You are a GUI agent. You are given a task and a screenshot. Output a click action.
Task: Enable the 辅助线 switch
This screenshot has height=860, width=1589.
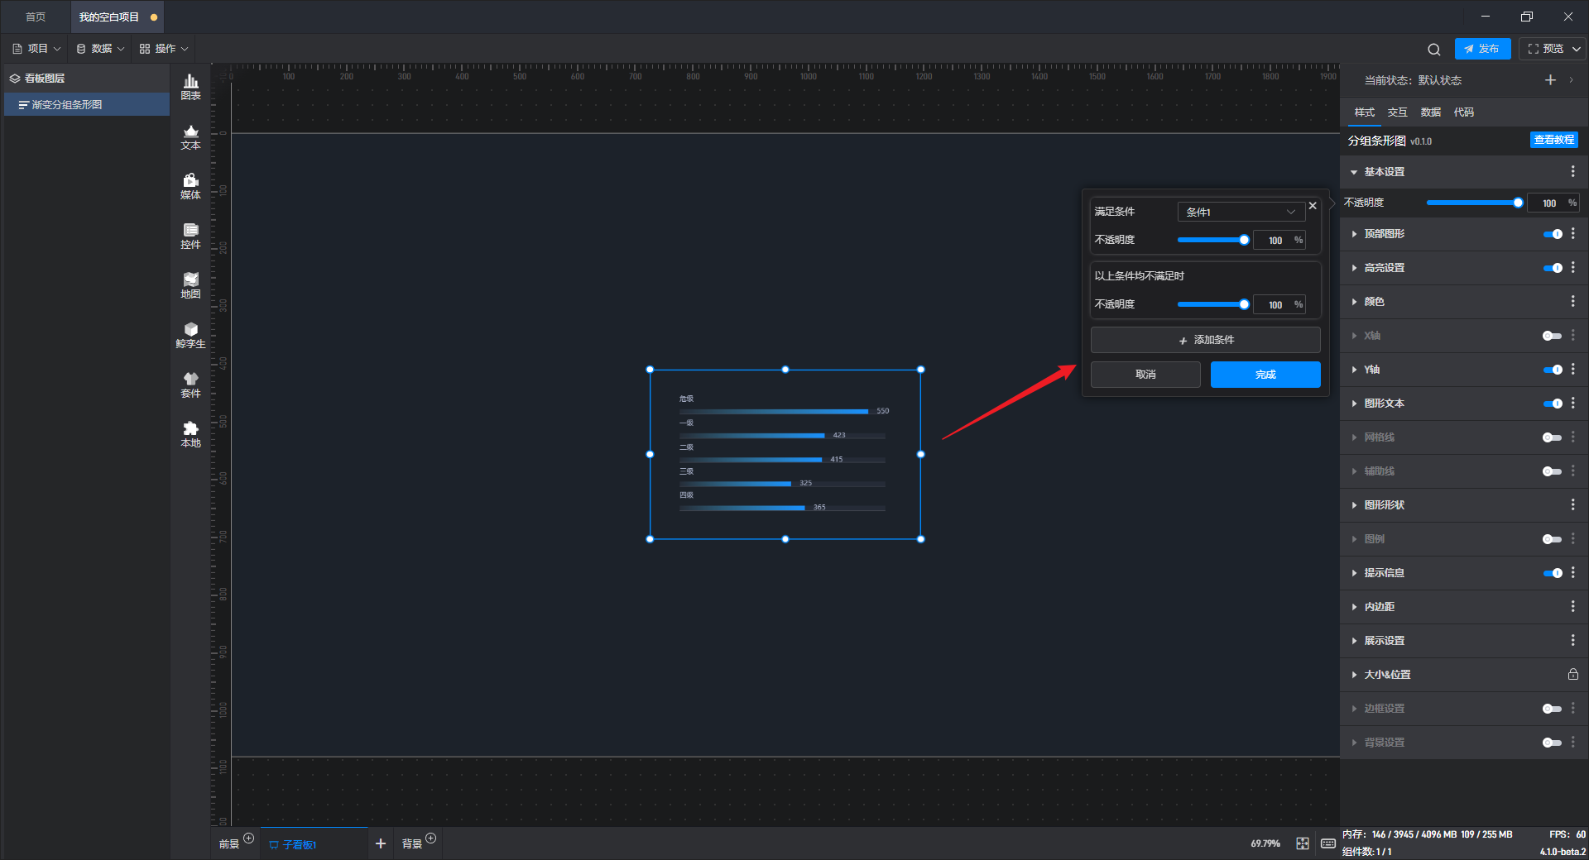click(1553, 471)
